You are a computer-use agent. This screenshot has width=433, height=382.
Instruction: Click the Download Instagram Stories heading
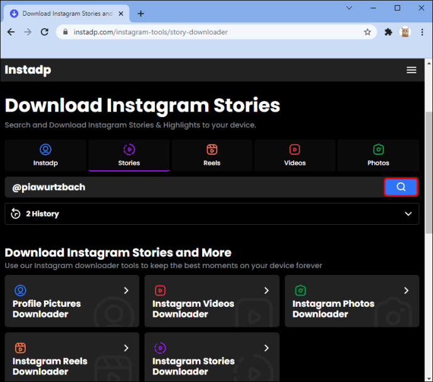pyautogui.click(x=142, y=106)
